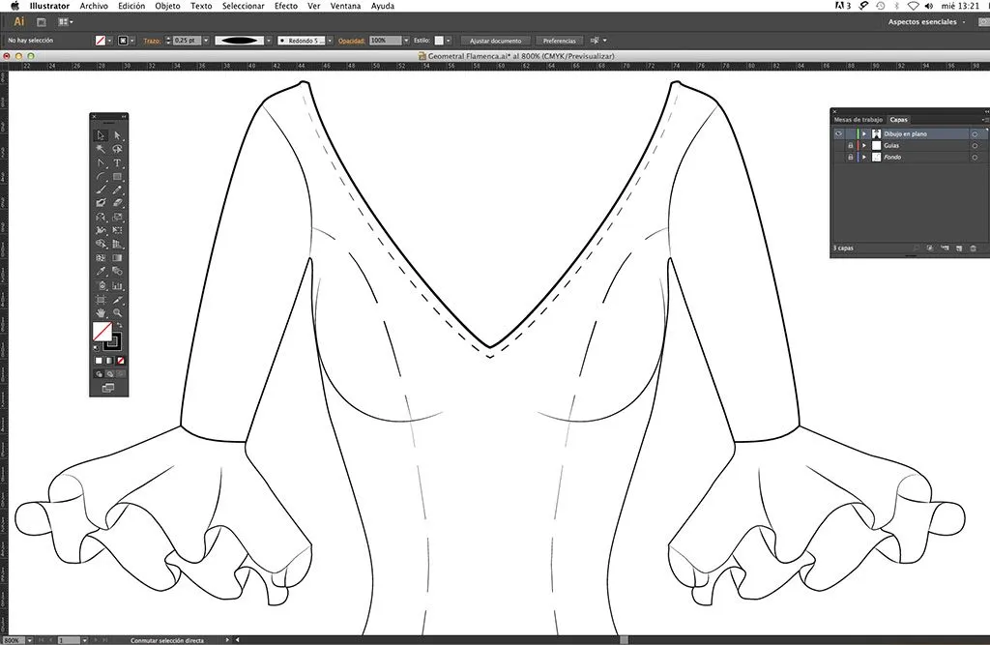
Task: Select the Paintbrush tool
Action: [x=101, y=190]
